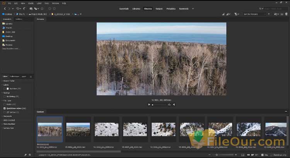The width and height of the screenshot is (290, 158).
Task: Expand the workspace switcher chevron after Keywords
Action: pos(193,8)
